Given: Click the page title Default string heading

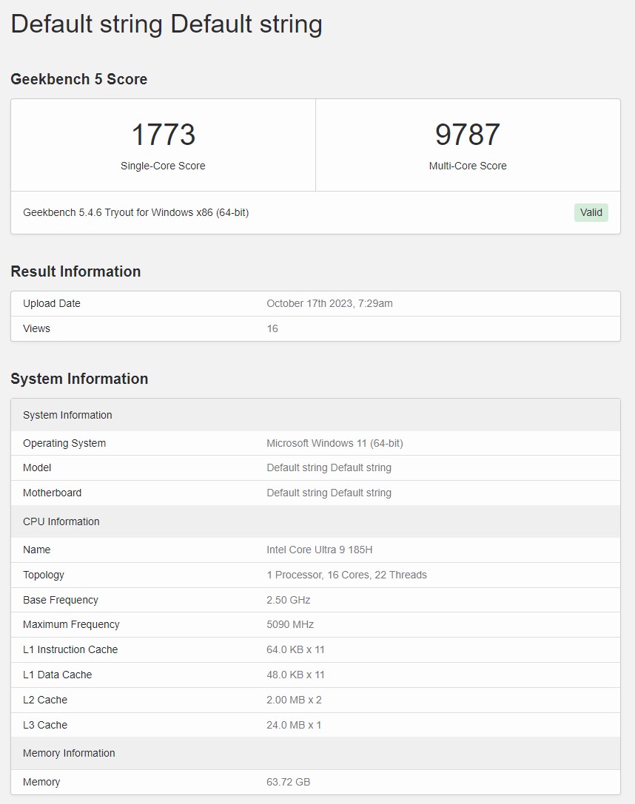Looking at the screenshot, I should pos(167,24).
